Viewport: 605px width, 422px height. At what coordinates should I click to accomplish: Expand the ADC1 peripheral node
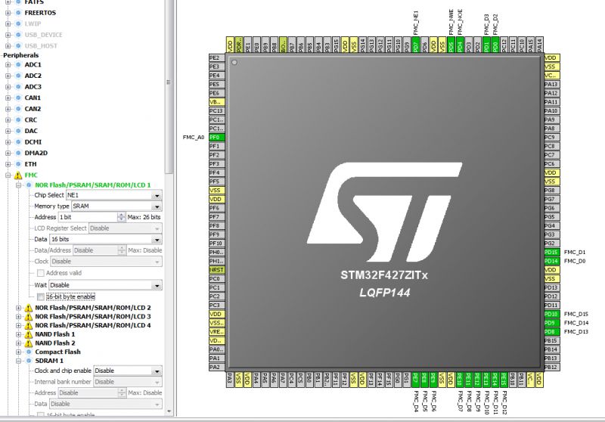click(8, 65)
